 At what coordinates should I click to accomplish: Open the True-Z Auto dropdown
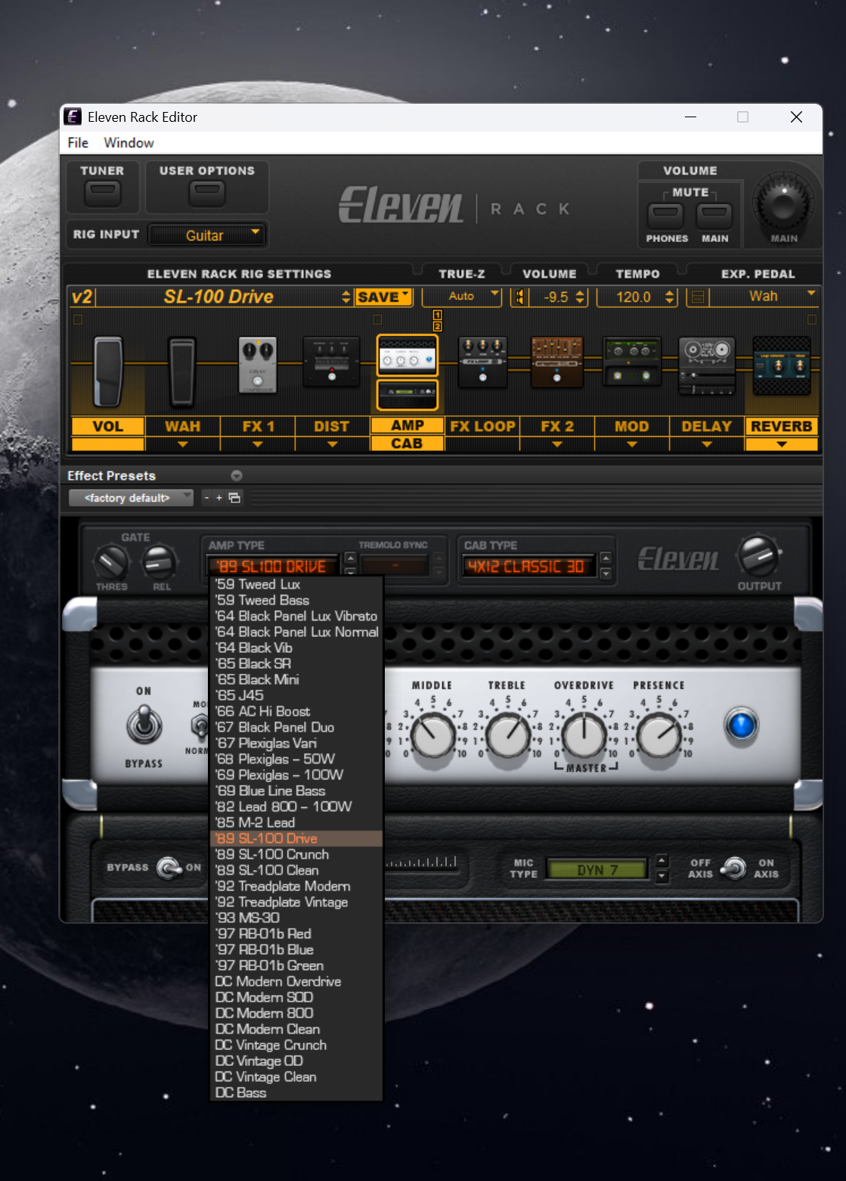[x=462, y=297]
